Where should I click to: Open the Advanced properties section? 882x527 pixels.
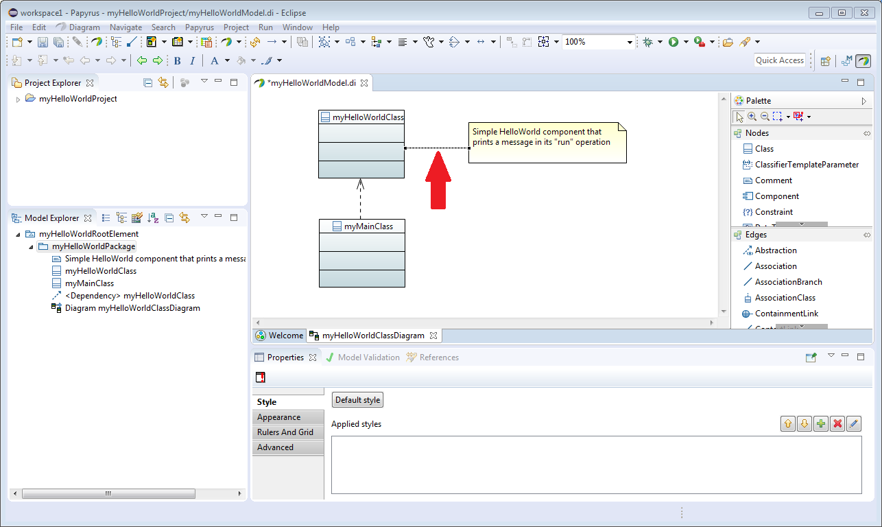click(x=288, y=447)
